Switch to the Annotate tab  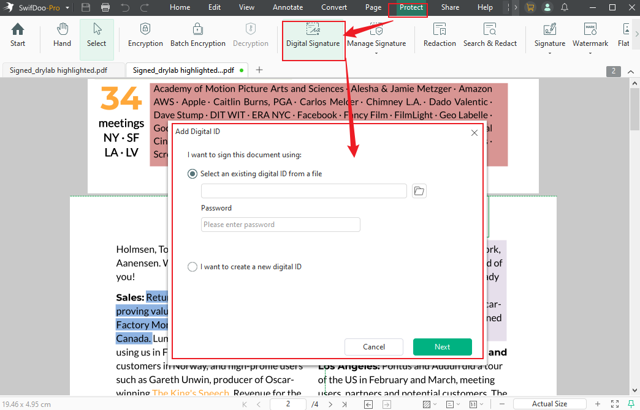click(x=288, y=7)
